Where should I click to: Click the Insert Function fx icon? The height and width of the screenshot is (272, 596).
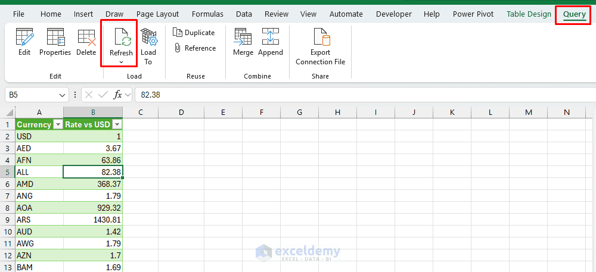pyautogui.click(x=118, y=95)
